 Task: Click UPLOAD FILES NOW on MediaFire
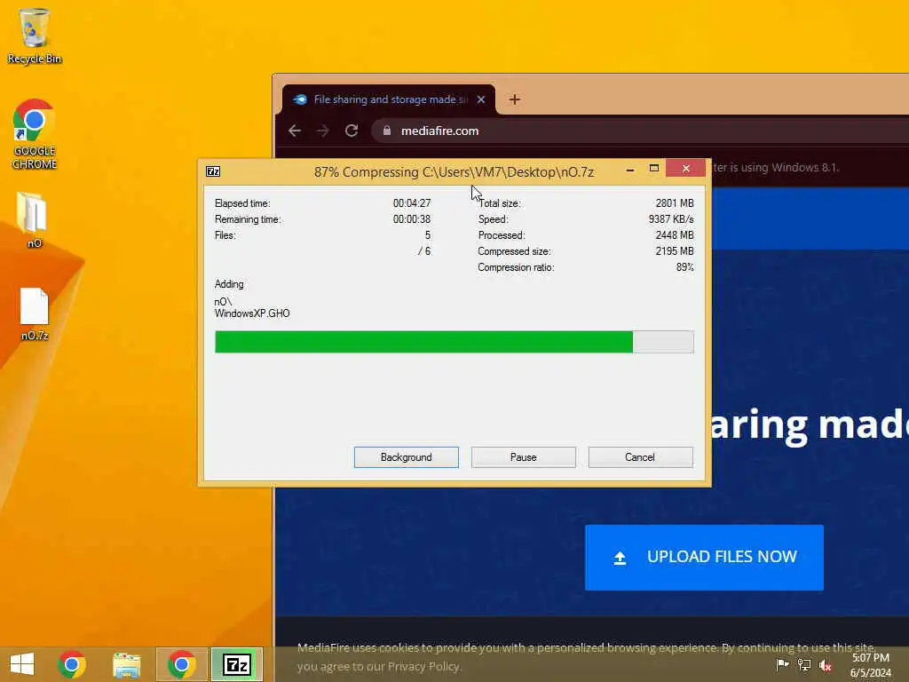coord(704,558)
